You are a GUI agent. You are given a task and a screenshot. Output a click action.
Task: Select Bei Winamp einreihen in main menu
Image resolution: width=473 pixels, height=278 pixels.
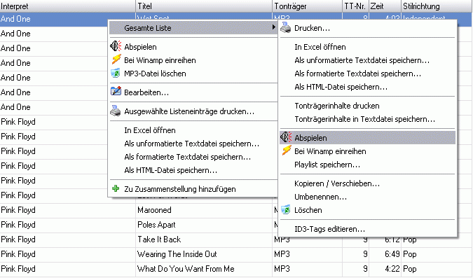(x=193, y=60)
